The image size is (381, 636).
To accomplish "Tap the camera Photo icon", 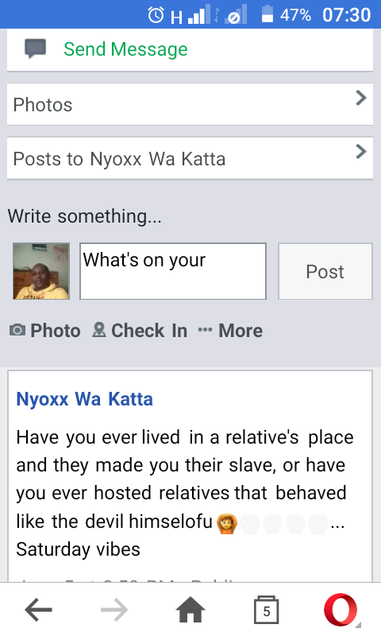I will point(17,330).
